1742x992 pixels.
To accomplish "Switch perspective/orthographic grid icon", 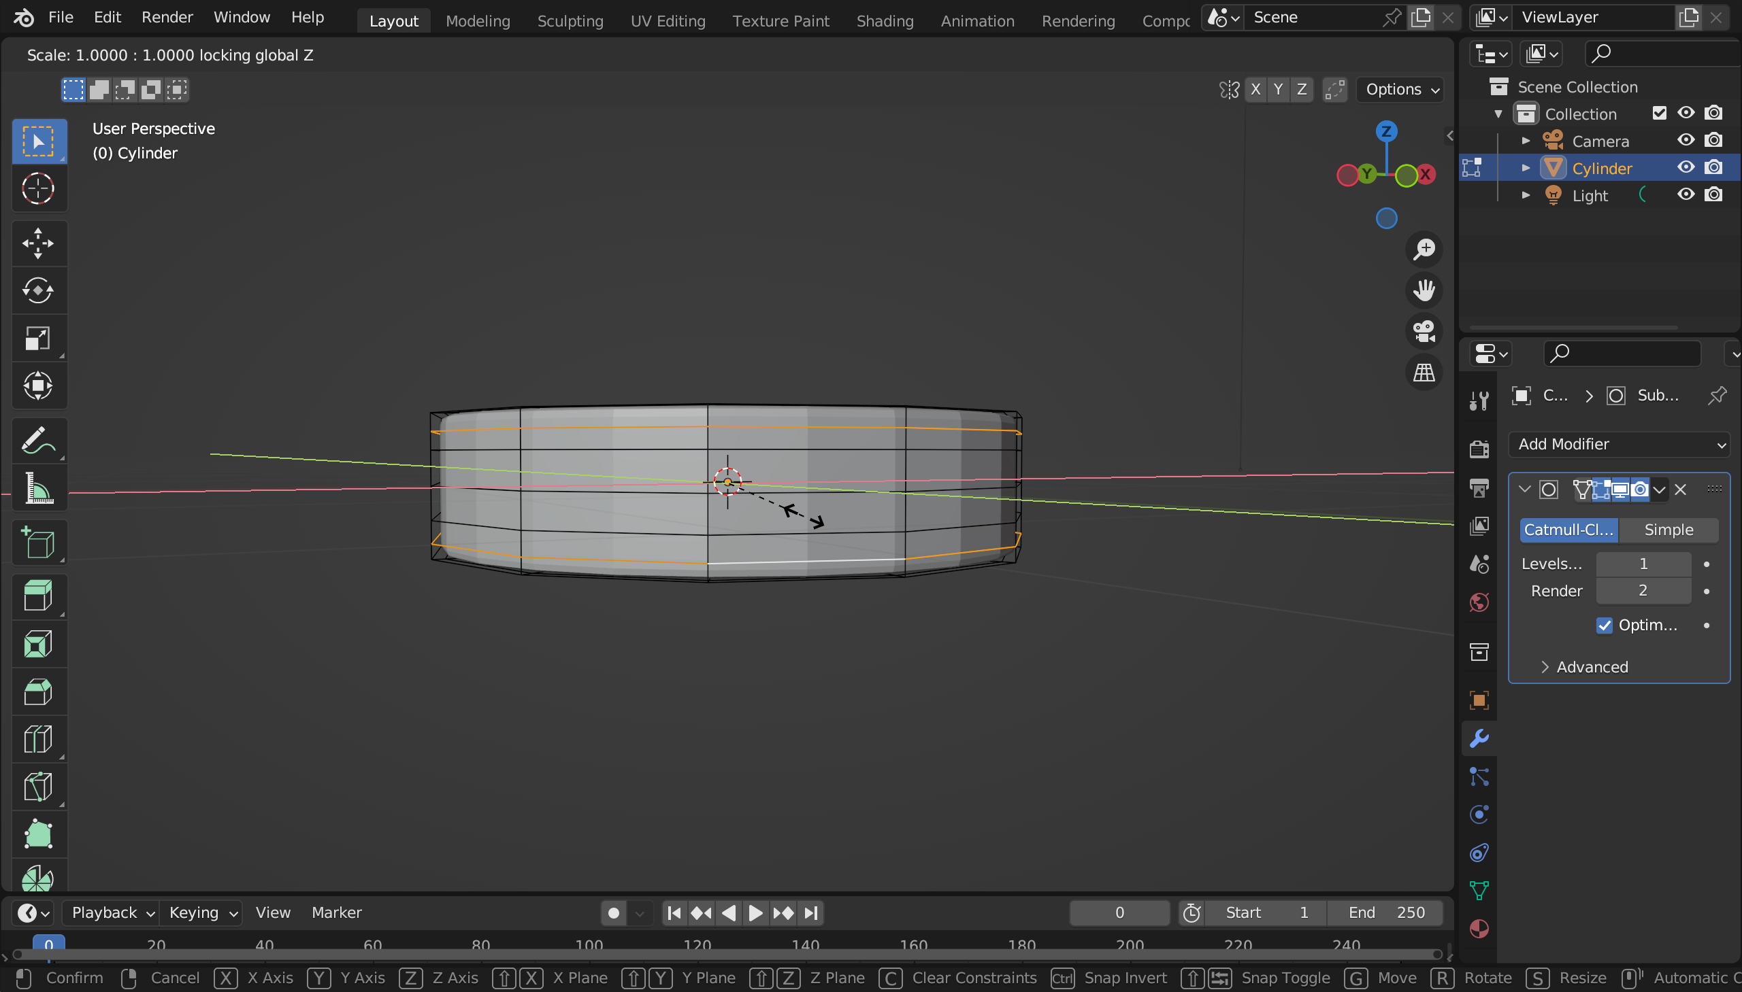I will (x=1424, y=373).
